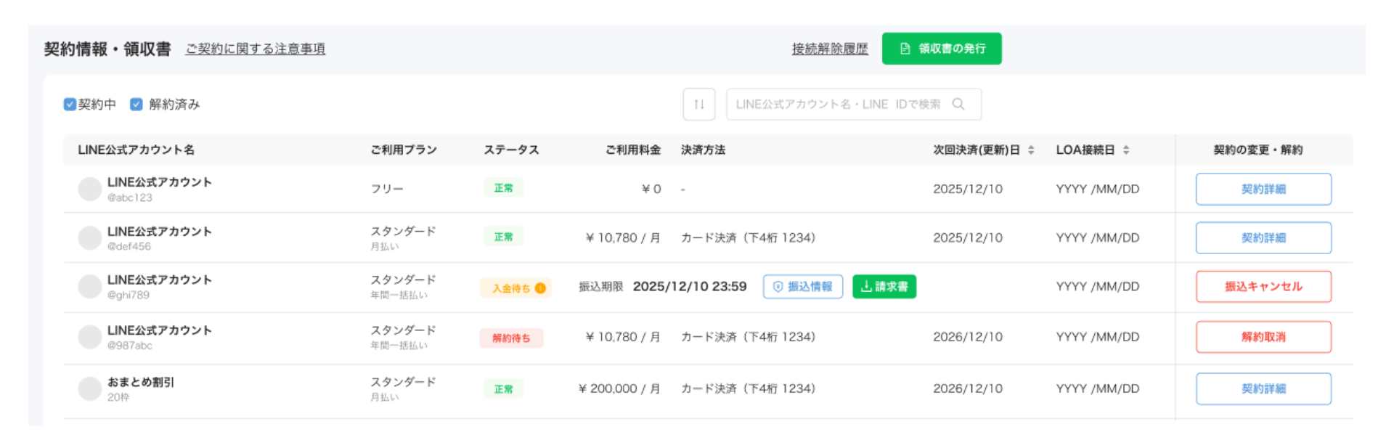Click the おまとめ割引 row avatar icon

pos(90,388)
